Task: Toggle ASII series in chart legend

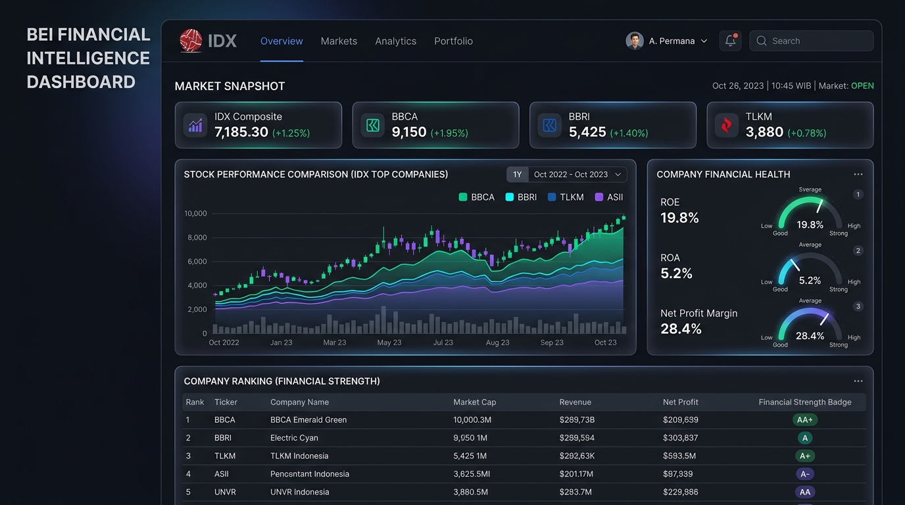Action: click(x=609, y=197)
